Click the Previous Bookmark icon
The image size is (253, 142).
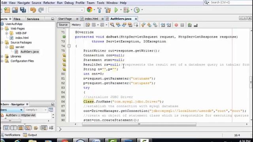click(x=143, y=25)
